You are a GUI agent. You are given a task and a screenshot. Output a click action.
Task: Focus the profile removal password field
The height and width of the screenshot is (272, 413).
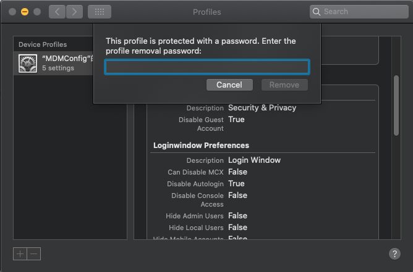pos(207,67)
